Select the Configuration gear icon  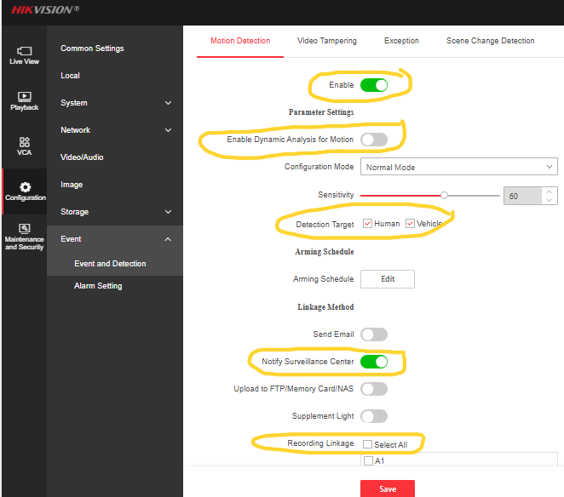point(24,187)
